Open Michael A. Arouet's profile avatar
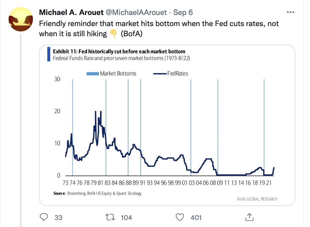Image resolution: width=310 pixels, height=227 pixels. coord(21,20)
